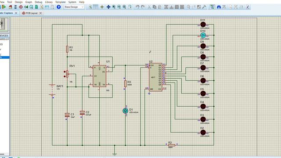This screenshot has width=281, height=158.
Task: Open the Graph menu
Action: (29, 2)
